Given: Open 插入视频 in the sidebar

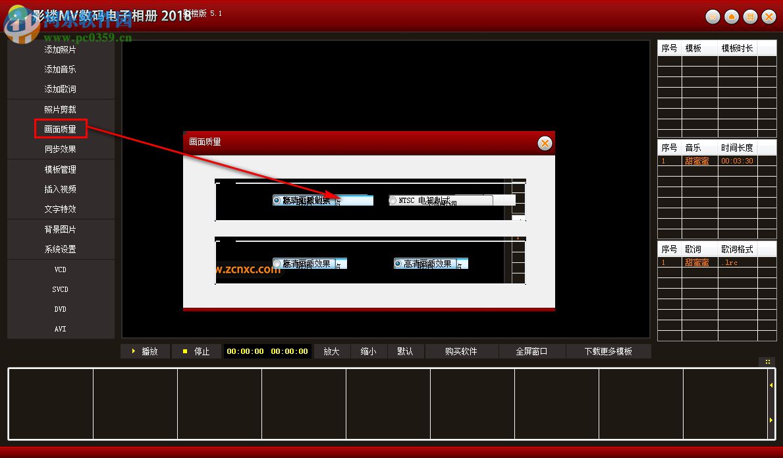Looking at the screenshot, I should [x=61, y=189].
